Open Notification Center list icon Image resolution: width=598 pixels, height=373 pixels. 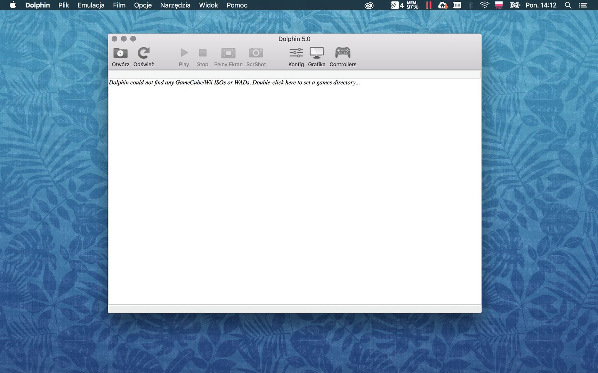pos(583,5)
